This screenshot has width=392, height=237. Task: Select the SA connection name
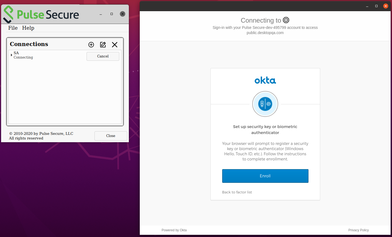[16, 53]
